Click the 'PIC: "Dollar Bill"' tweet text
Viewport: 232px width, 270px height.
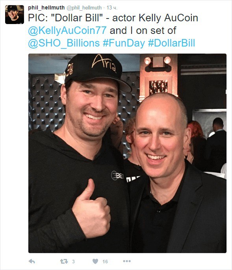coord(65,18)
